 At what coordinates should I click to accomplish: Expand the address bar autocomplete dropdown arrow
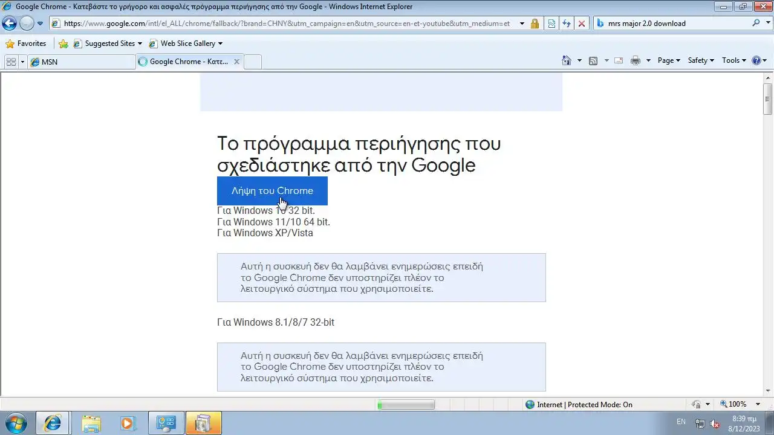tap(521, 24)
